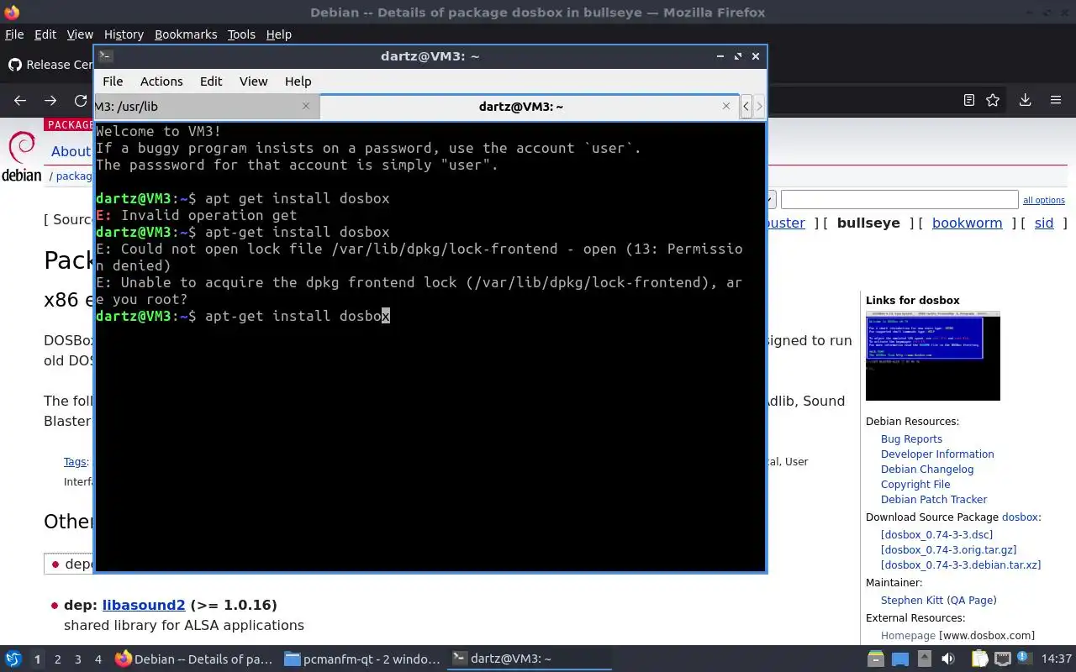
Task: Switch to the /usr/lib terminal tab
Action: (x=206, y=106)
